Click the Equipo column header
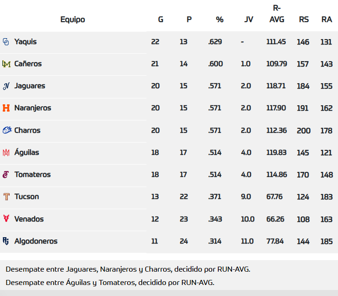The width and height of the screenshot is (338, 296). tap(73, 20)
